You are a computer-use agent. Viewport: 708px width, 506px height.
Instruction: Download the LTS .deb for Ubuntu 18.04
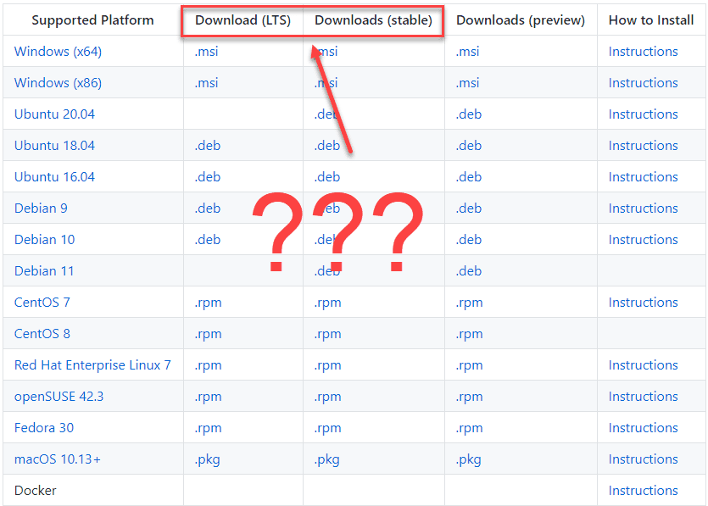(208, 146)
